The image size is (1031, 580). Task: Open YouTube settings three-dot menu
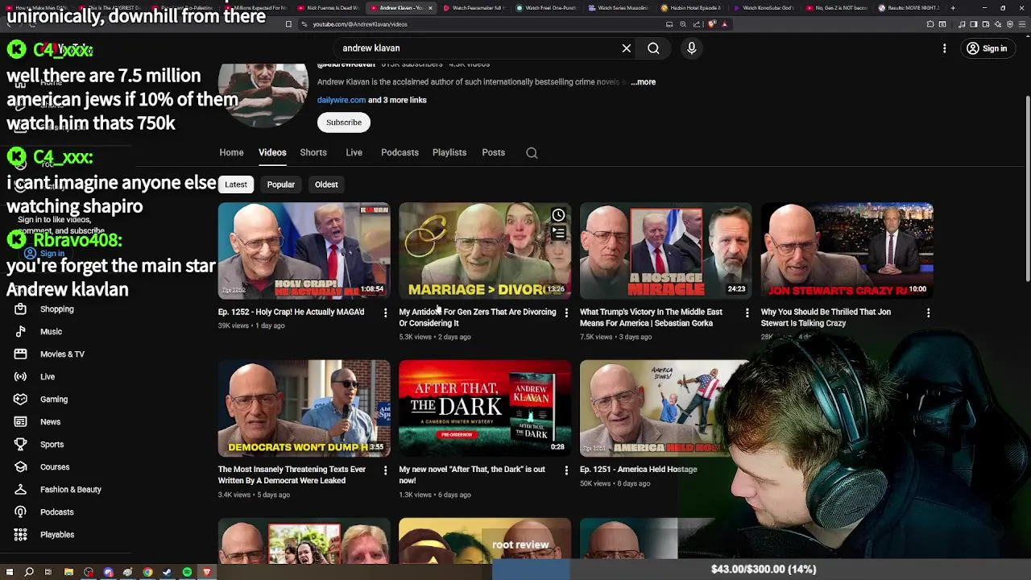(944, 48)
